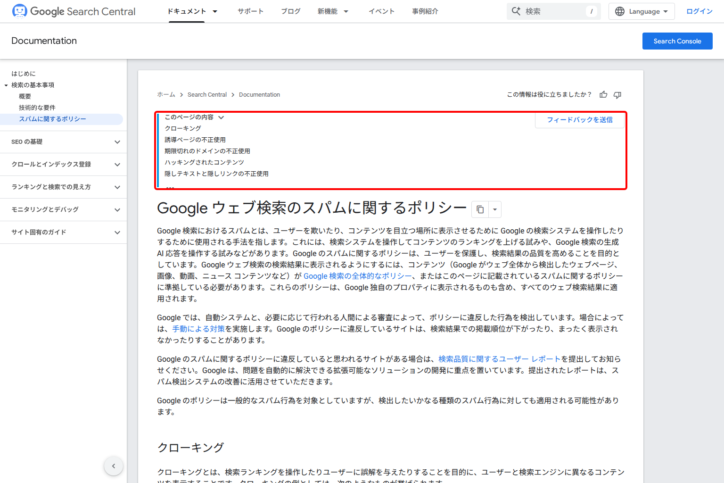Click the Documentation header title
This screenshot has width=724, height=483.
(44, 41)
